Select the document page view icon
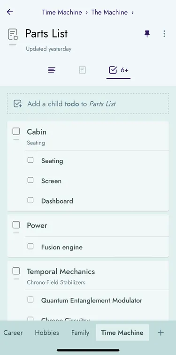The image size is (176, 355). coord(82,70)
